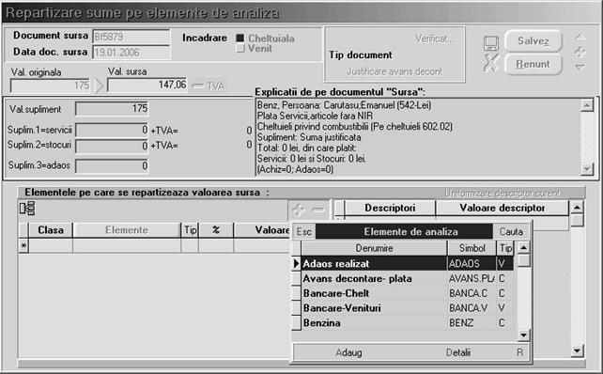Click the minus icon to remove an element
Image resolution: width=603 pixels, height=374 pixels.
[317, 210]
